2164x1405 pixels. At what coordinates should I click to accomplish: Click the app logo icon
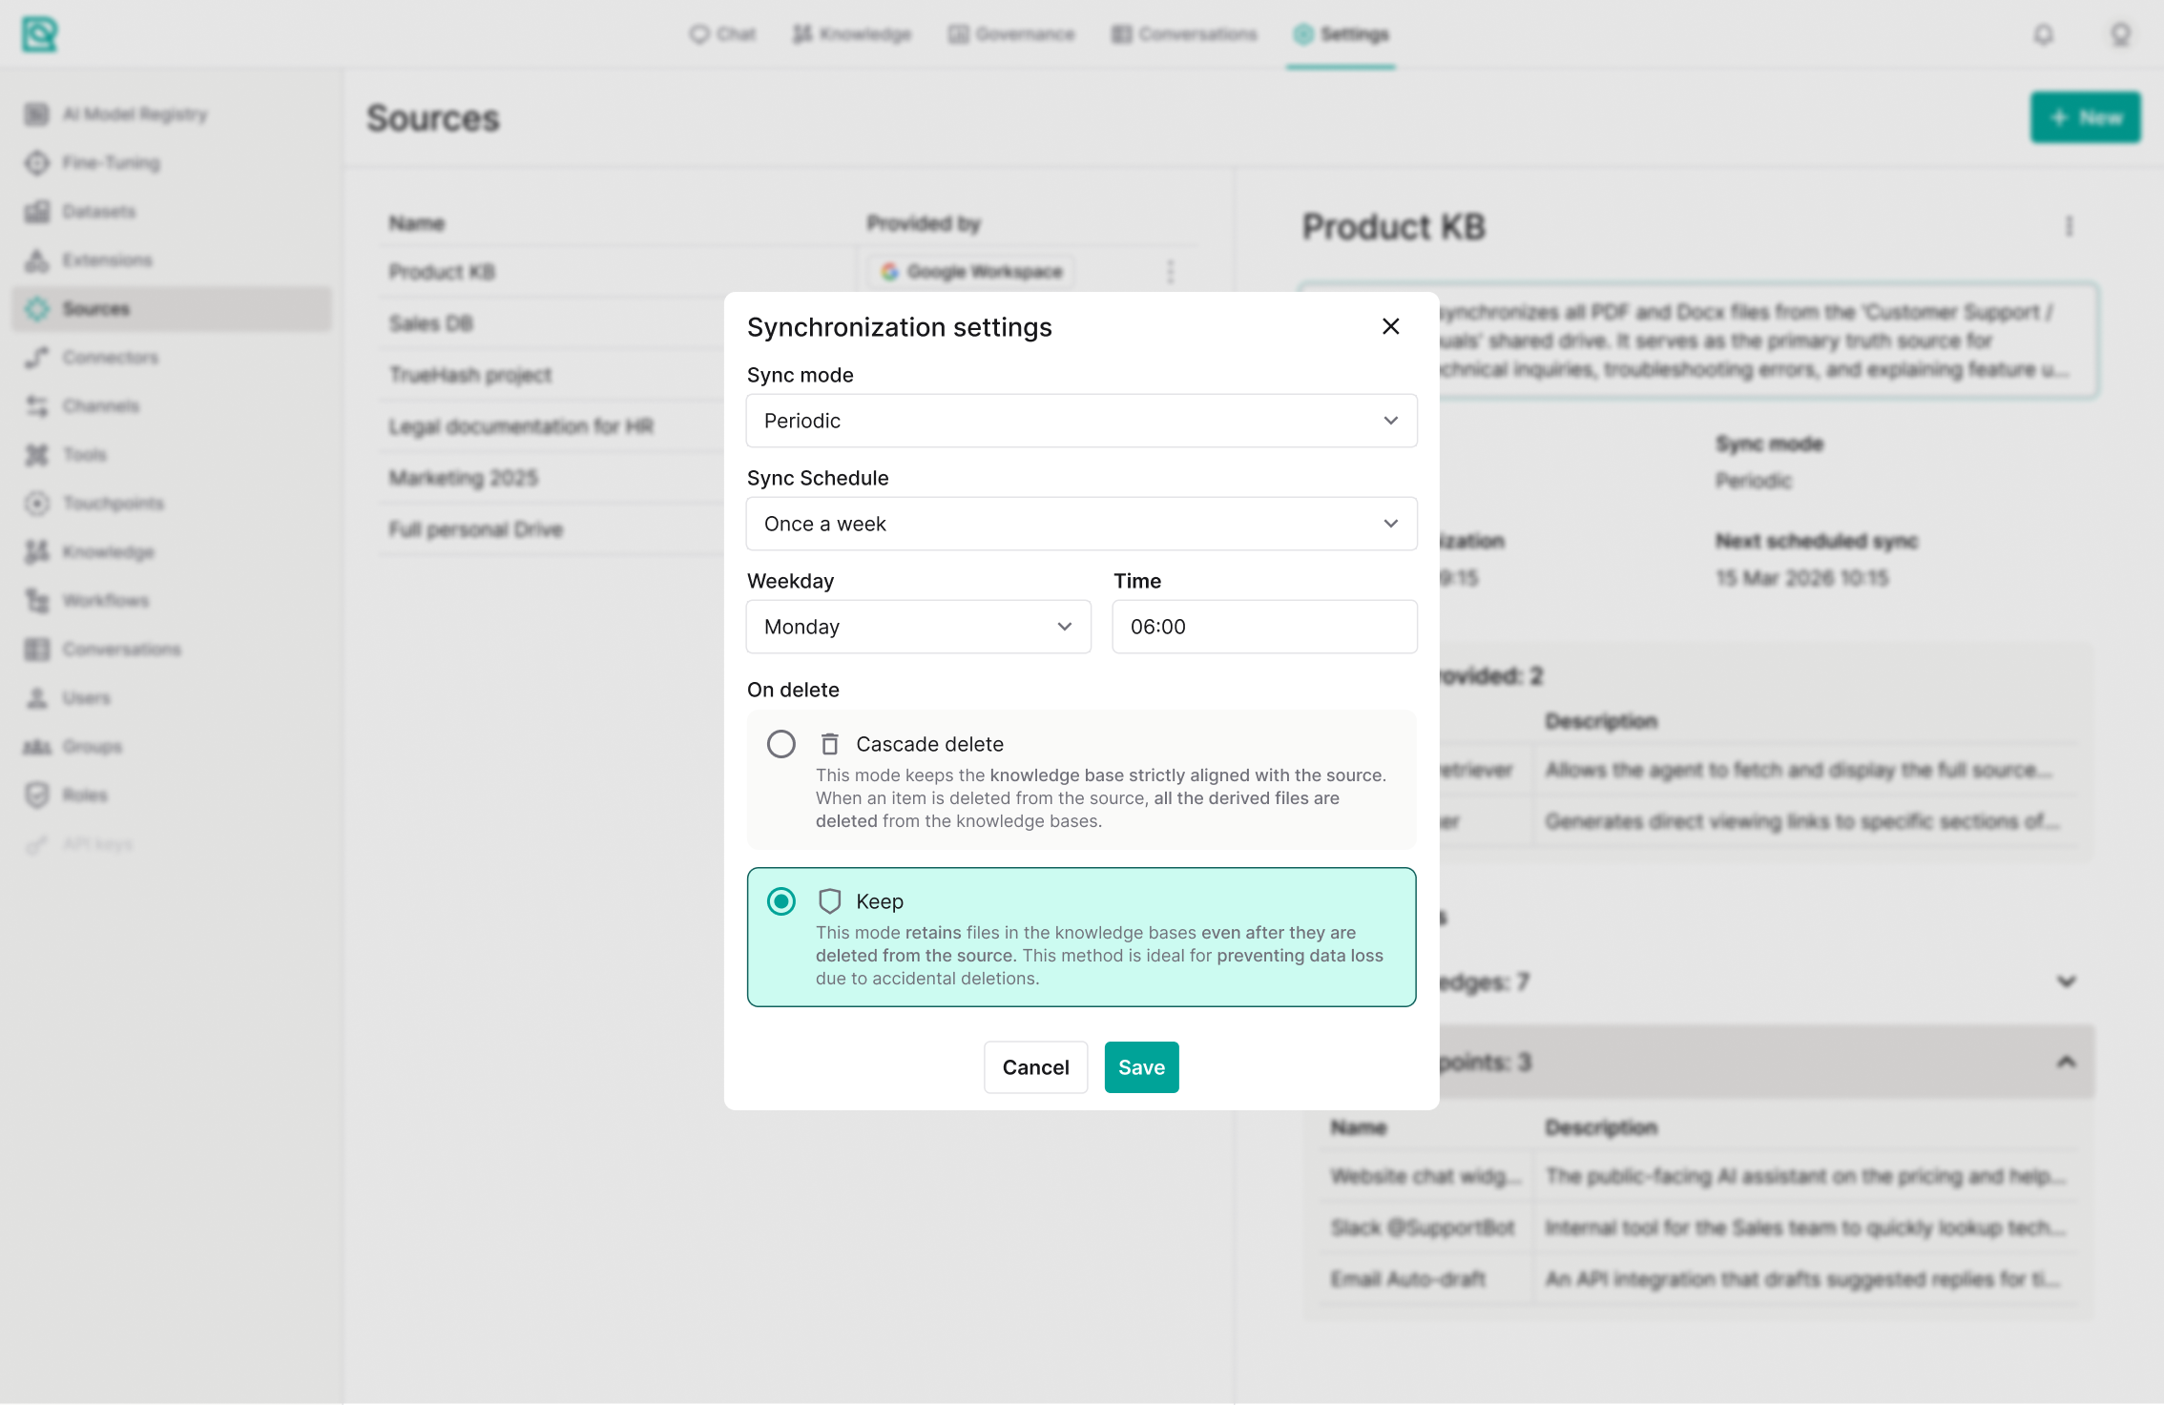39,35
